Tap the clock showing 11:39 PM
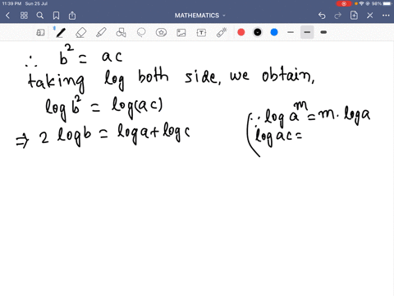Screen dimensions: 394x296 (11, 3)
